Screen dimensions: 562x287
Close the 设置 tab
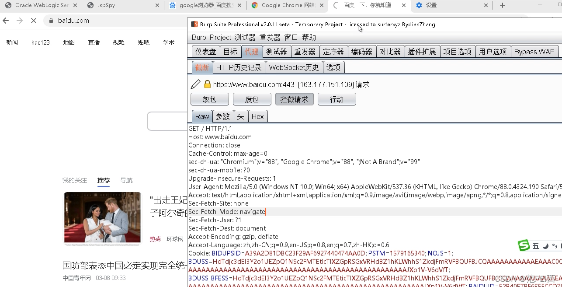[486, 5]
